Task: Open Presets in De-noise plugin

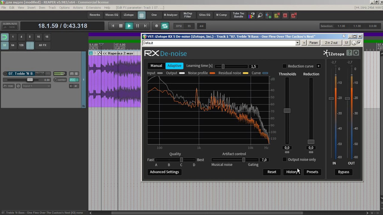Action: tap(312, 172)
